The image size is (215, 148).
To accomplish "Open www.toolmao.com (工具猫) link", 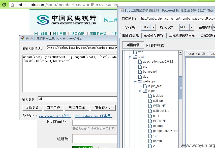I will [93, 116].
